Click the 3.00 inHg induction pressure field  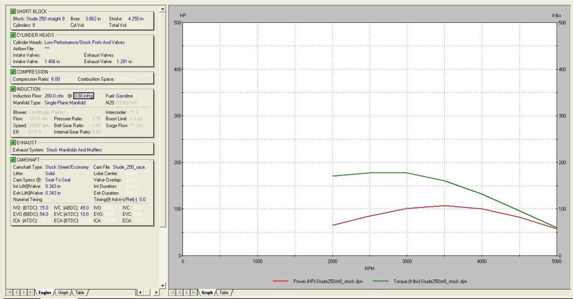(84, 96)
